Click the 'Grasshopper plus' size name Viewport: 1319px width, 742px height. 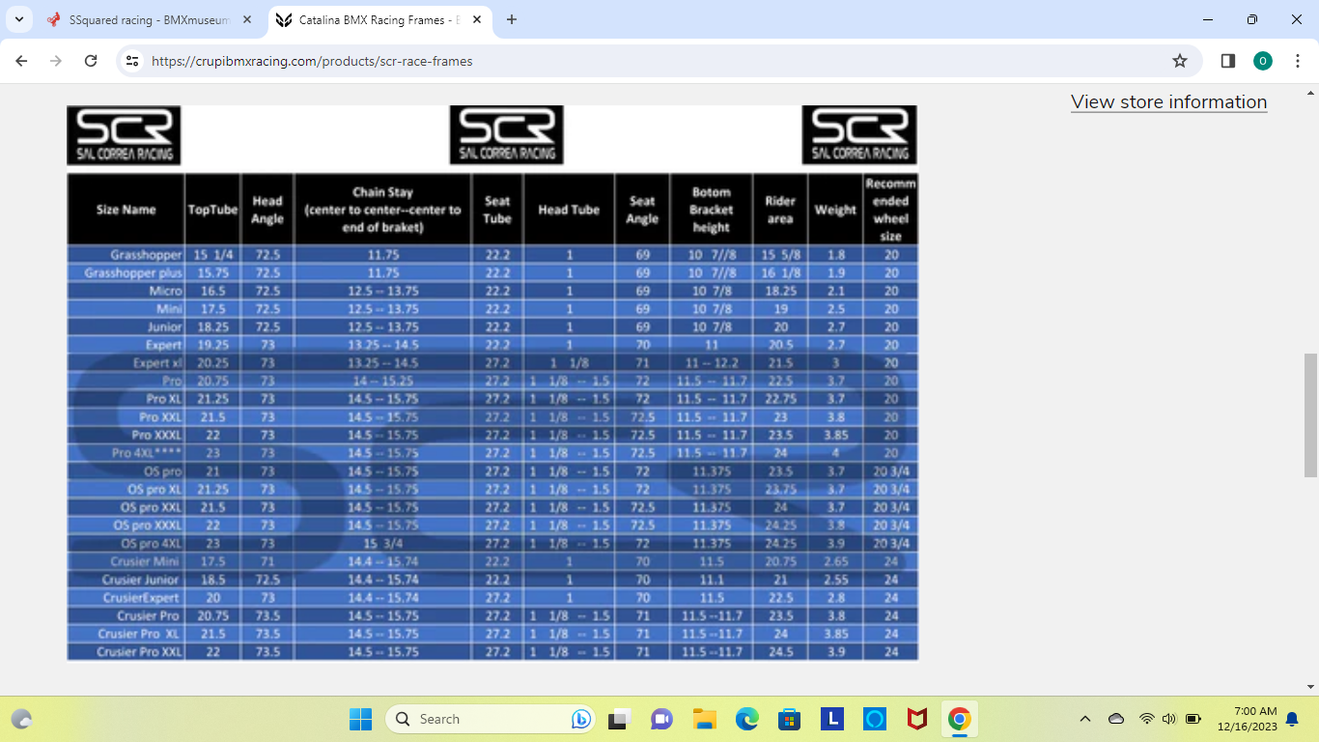(133, 273)
